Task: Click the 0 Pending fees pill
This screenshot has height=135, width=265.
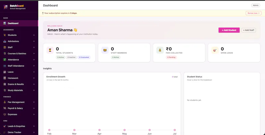Action: [x=171, y=57]
